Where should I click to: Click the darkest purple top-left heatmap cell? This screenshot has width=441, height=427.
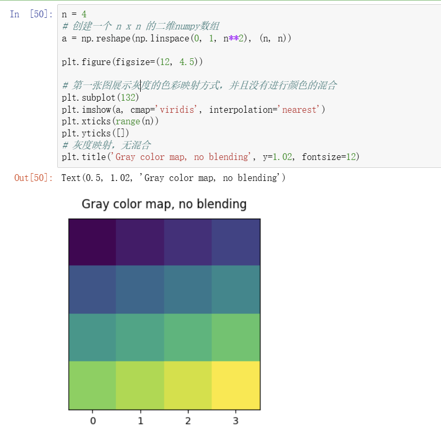pyautogui.click(x=92, y=242)
